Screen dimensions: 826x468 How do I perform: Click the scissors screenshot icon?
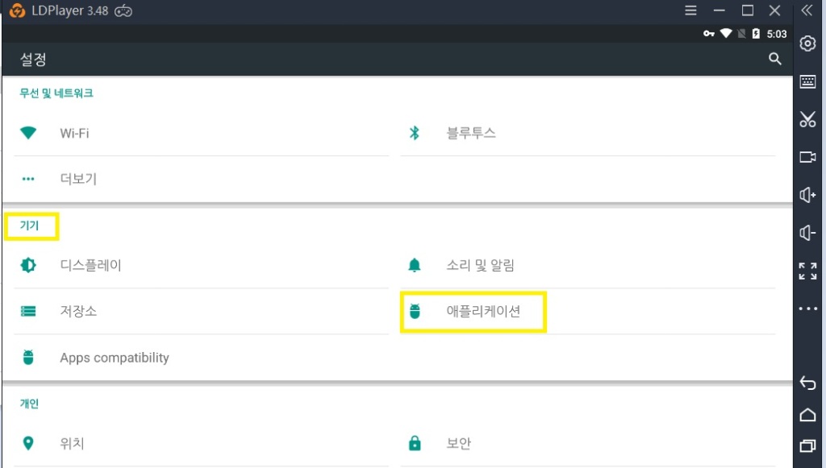(807, 119)
